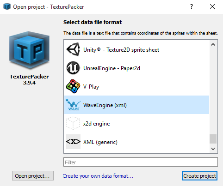Image resolution: width=223 pixels, height=186 pixels.
Task: Choose UnrealEngine - Paper2d entry
Action: pyautogui.click(x=136, y=68)
